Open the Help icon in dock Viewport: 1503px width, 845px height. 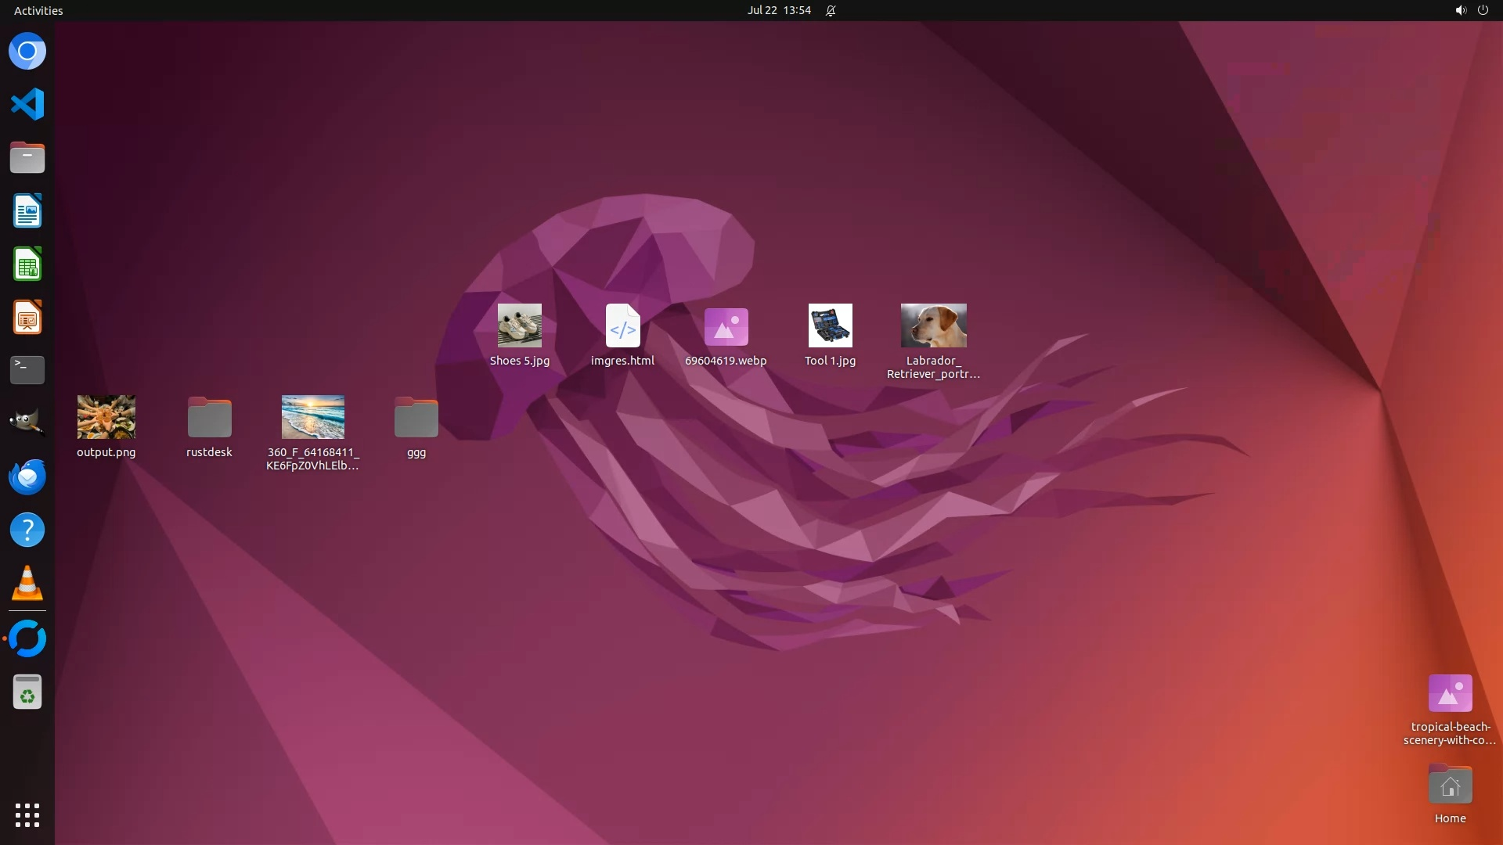pos(27,530)
